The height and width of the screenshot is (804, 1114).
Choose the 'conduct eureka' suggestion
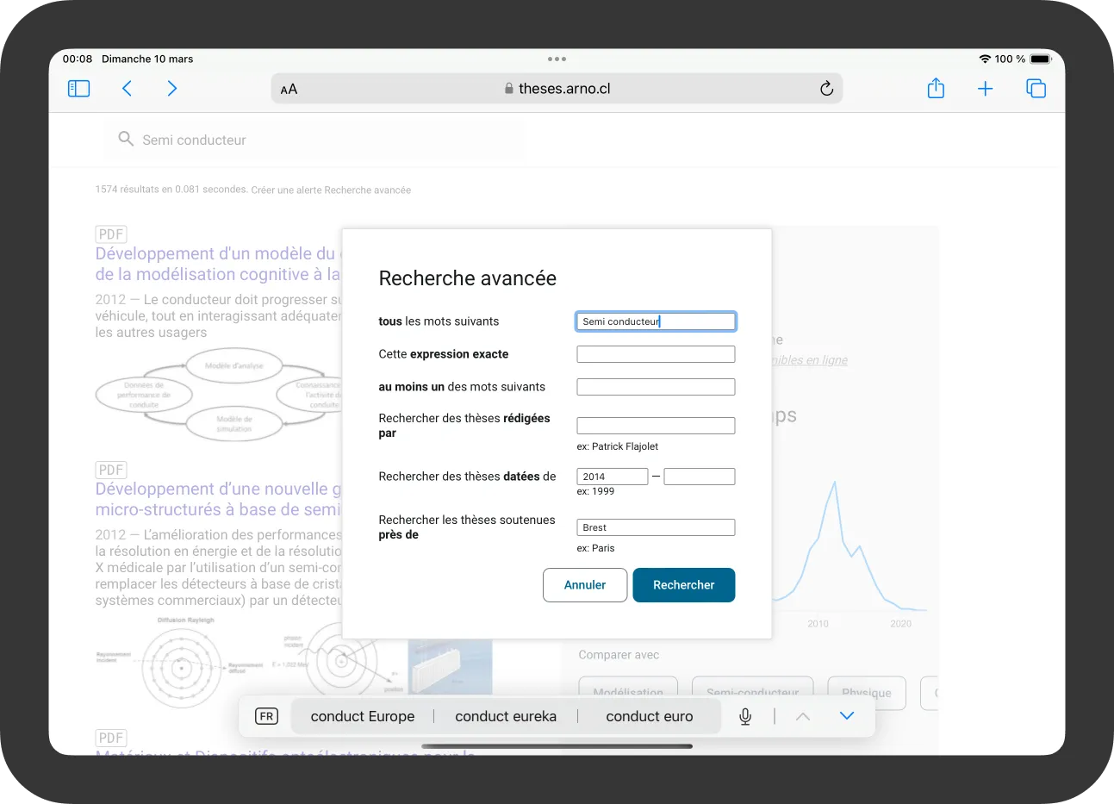506,716
